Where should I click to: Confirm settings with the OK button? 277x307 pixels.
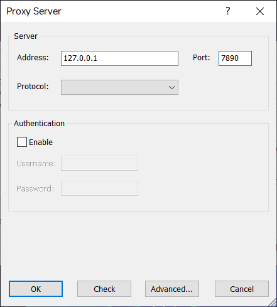pos(36,289)
